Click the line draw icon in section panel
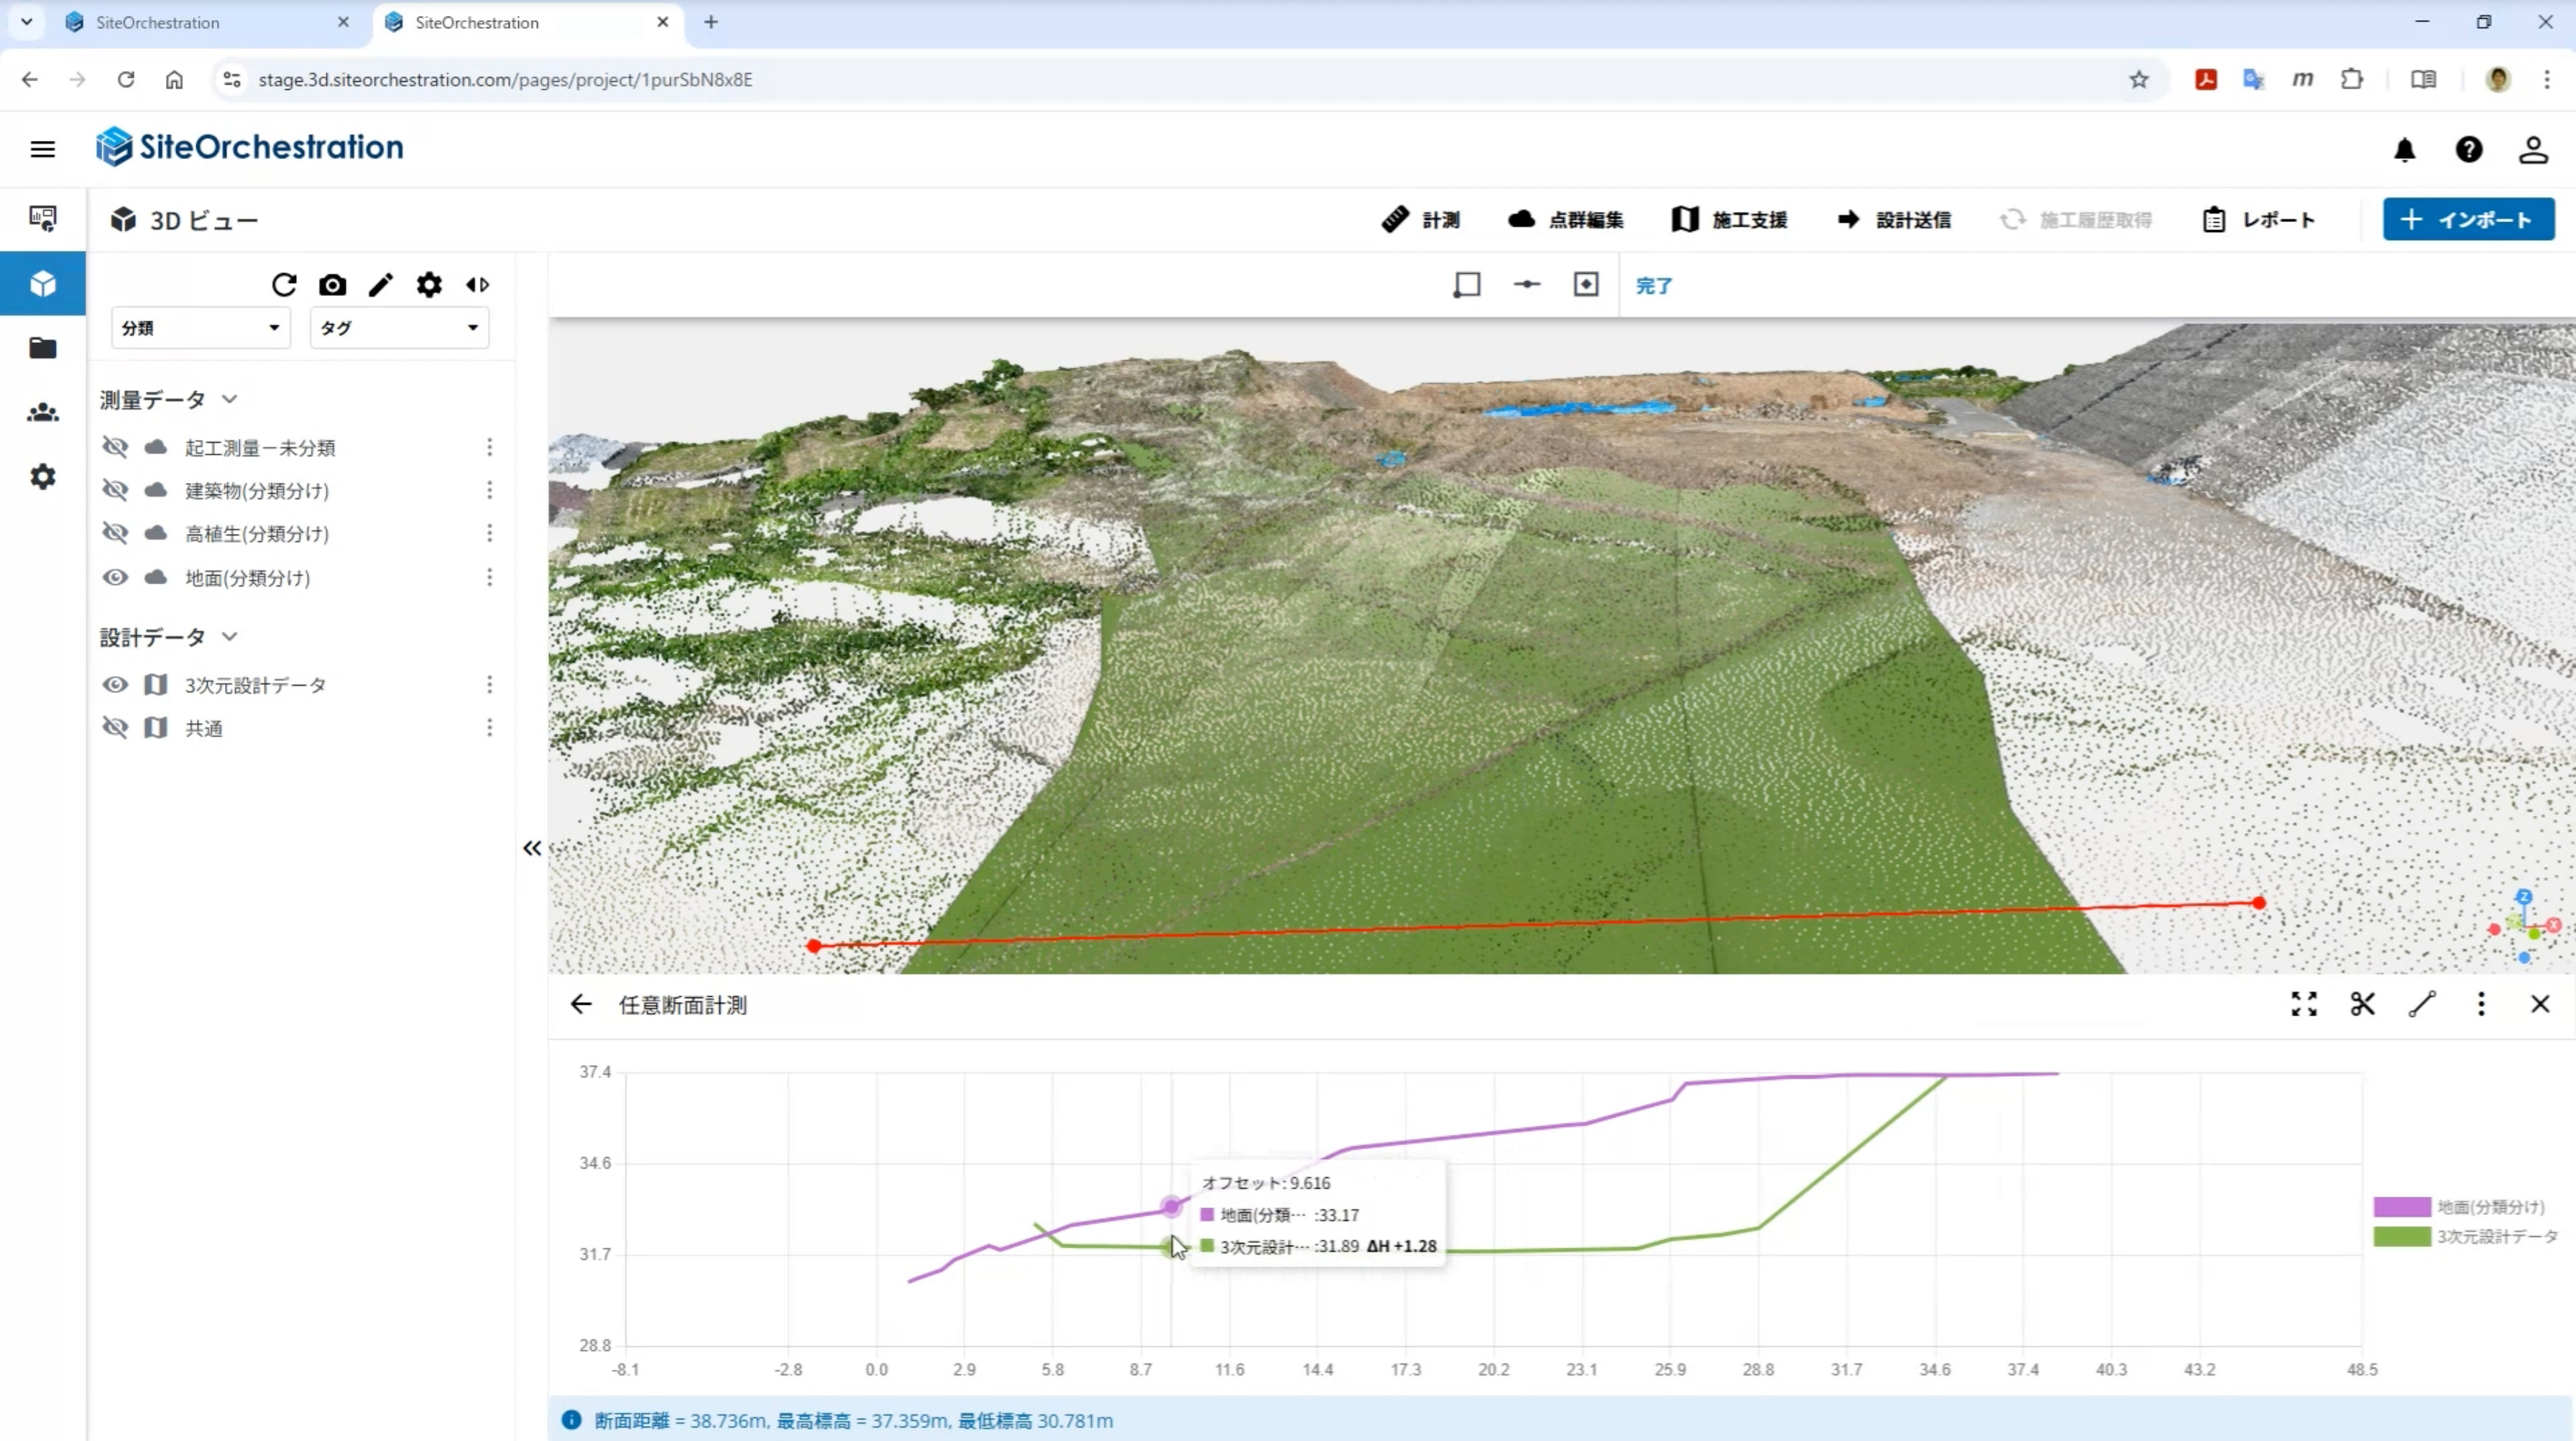Viewport: 2576px width, 1441px height. pos(2422,1004)
